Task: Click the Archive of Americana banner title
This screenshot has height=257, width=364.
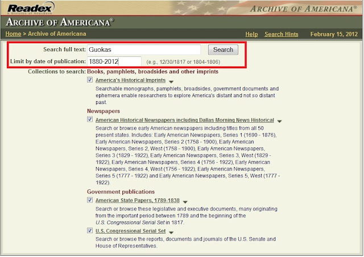Action: pyautogui.click(x=60, y=22)
